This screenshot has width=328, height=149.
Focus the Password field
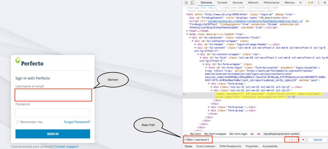[x=53, y=113]
